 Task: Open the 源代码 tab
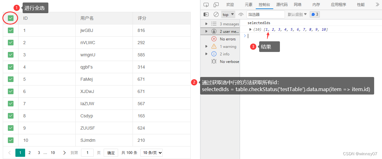click(282, 5)
